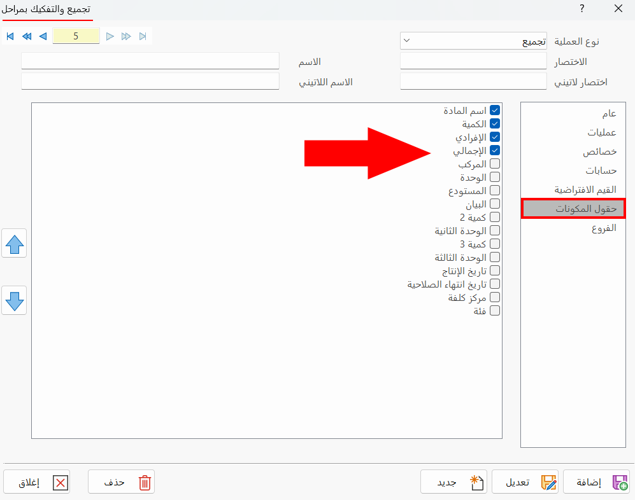The image size is (635, 500).
Task: Switch to the عمليات section
Action: [573, 132]
